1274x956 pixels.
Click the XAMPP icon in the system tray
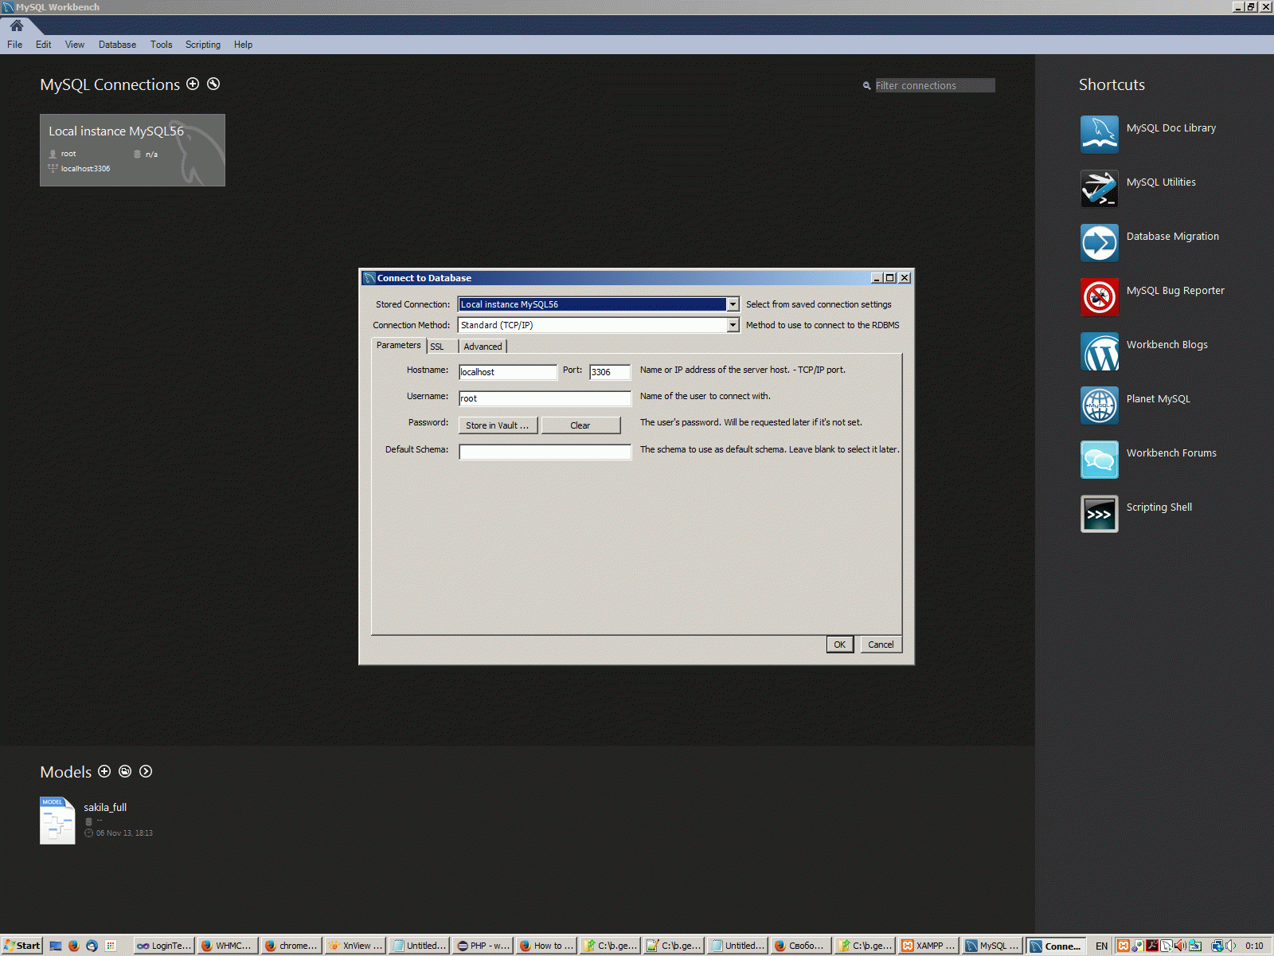(1123, 946)
